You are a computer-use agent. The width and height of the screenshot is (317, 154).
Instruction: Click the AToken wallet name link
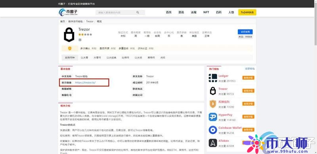tap(224, 141)
